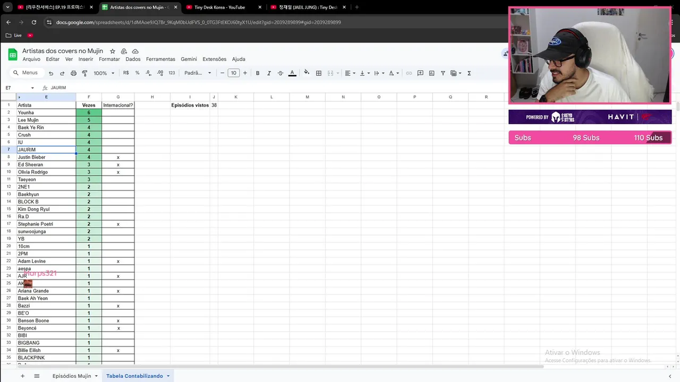Switch to the Episódios Mujin sheet tab
Image resolution: width=680 pixels, height=382 pixels.
[x=72, y=376]
